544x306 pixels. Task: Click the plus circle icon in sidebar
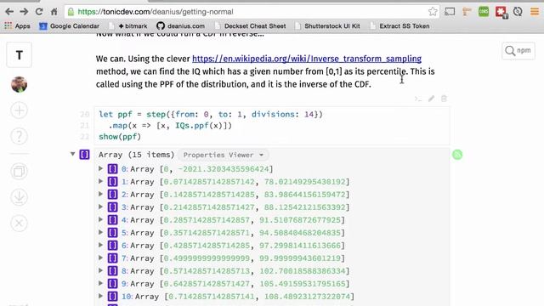click(x=19, y=110)
